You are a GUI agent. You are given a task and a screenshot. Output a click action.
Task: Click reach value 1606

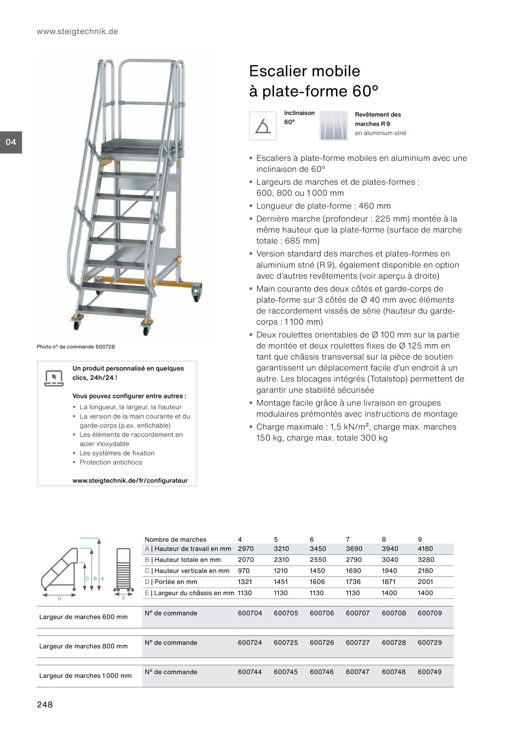tap(317, 582)
